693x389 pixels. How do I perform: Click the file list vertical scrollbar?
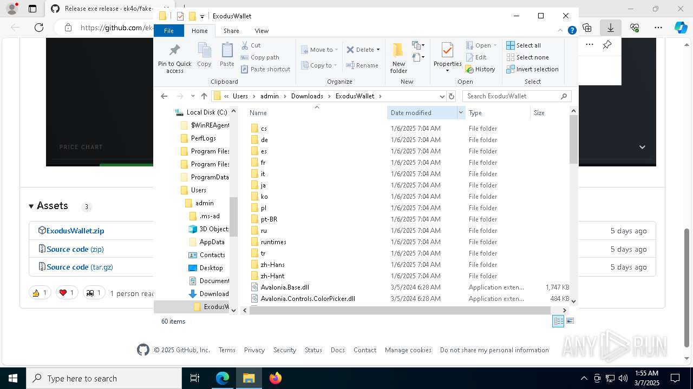click(573, 139)
